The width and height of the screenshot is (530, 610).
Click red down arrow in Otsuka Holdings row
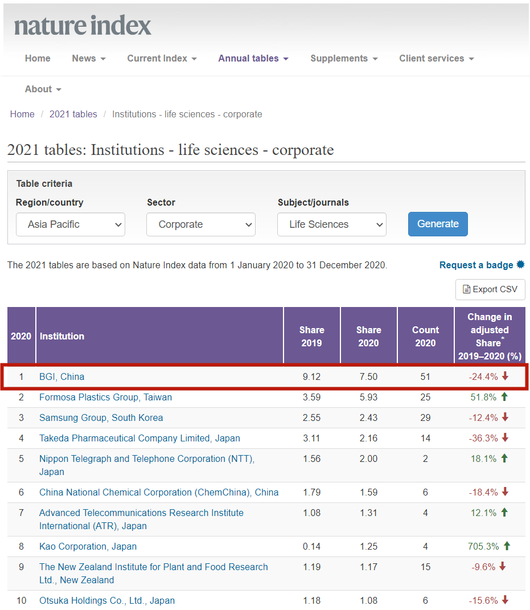pyautogui.click(x=505, y=600)
